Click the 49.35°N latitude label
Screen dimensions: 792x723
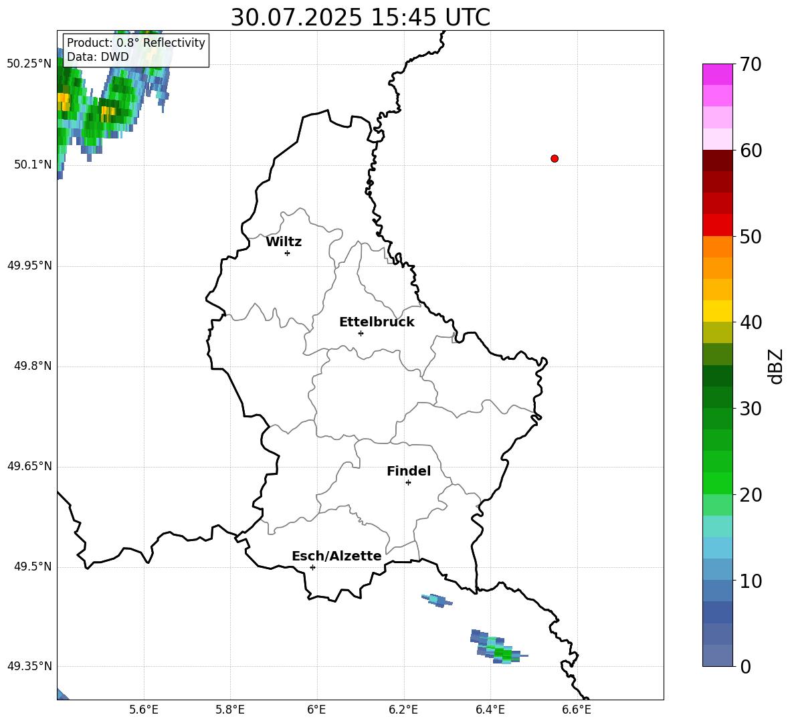29,666
